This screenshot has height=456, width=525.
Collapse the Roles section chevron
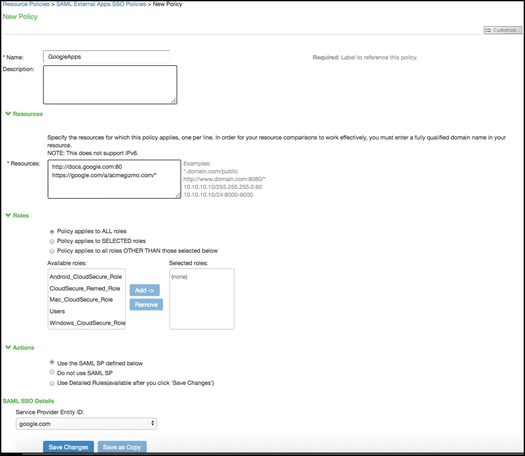pos(8,215)
